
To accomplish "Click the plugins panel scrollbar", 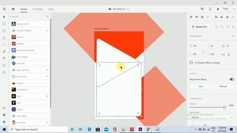I will [x=50, y=63].
